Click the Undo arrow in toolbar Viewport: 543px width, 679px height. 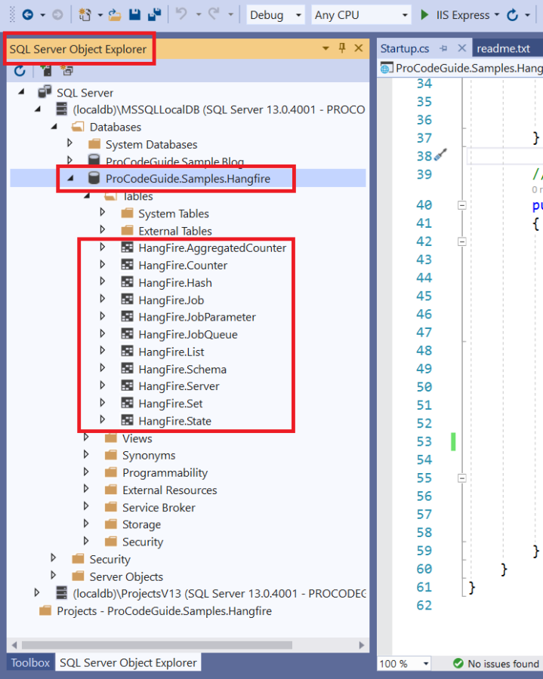click(180, 15)
